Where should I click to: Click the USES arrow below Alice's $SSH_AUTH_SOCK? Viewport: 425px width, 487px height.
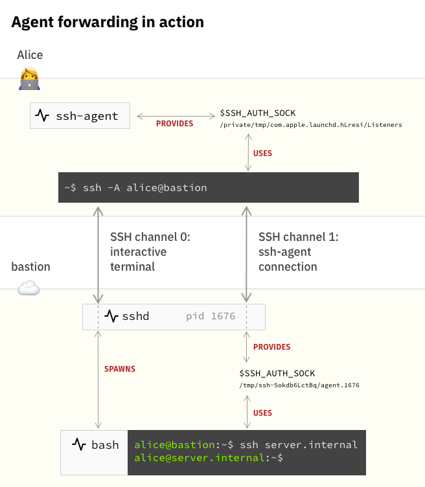[x=247, y=153]
